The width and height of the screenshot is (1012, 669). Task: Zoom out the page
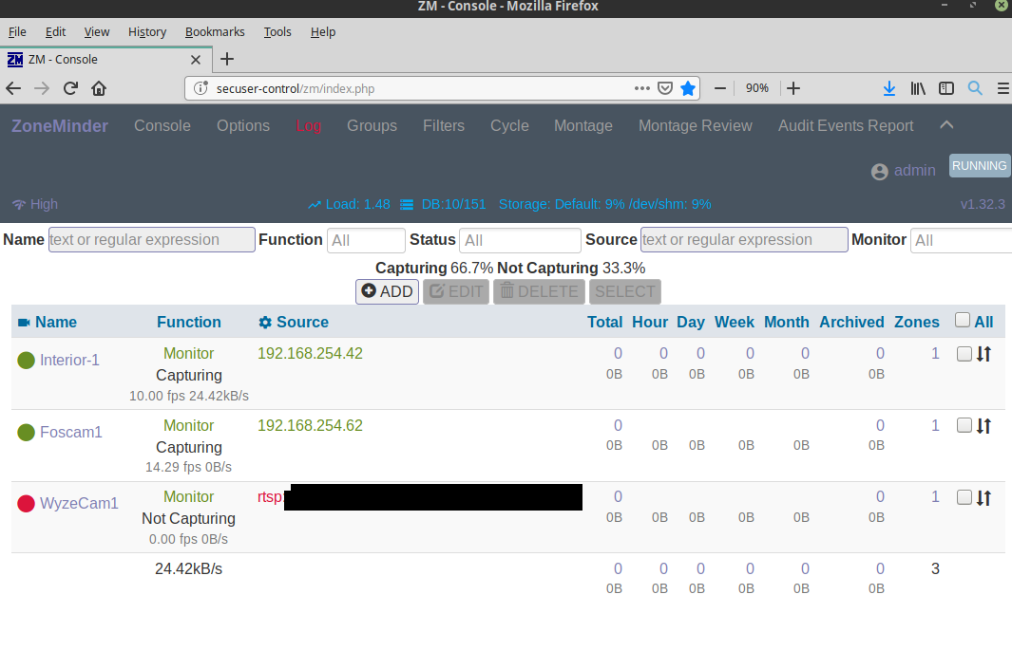(720, 88)
